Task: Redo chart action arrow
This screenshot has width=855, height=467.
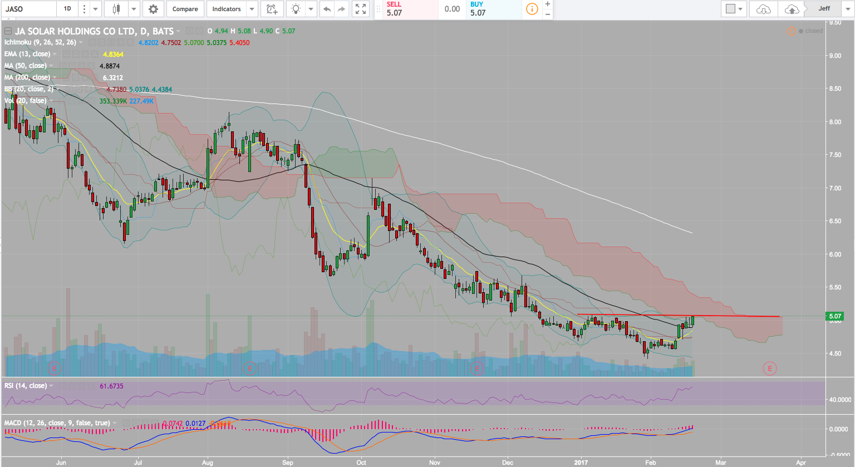Action: pyautogui.click(x=341, y=9)
